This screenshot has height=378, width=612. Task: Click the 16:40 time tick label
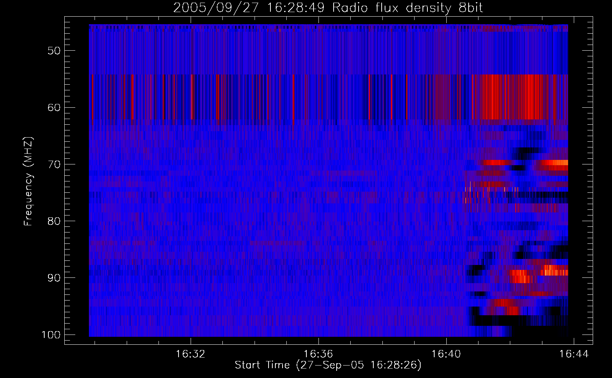(x=446, y=354)
